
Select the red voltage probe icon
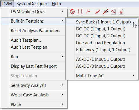(98, 12)
